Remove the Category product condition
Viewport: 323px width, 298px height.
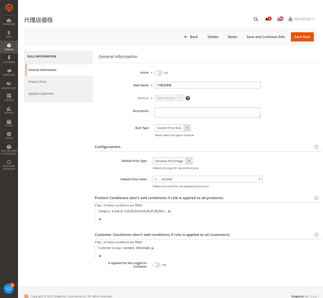point(169,211)
